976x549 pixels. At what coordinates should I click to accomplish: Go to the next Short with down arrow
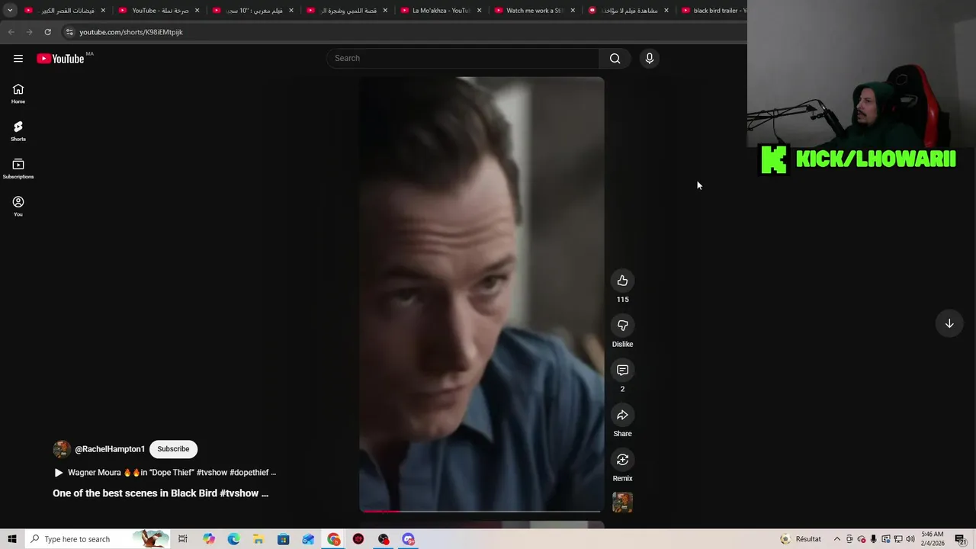949,323
